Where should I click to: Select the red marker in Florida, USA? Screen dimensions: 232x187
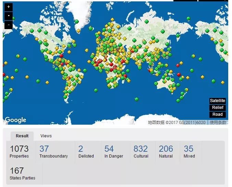pos(61,55)
